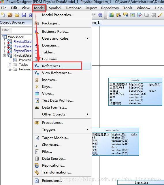
Task: Click the Indexes menu item icon
Action: pyautogui.click(x=37, y=80)
